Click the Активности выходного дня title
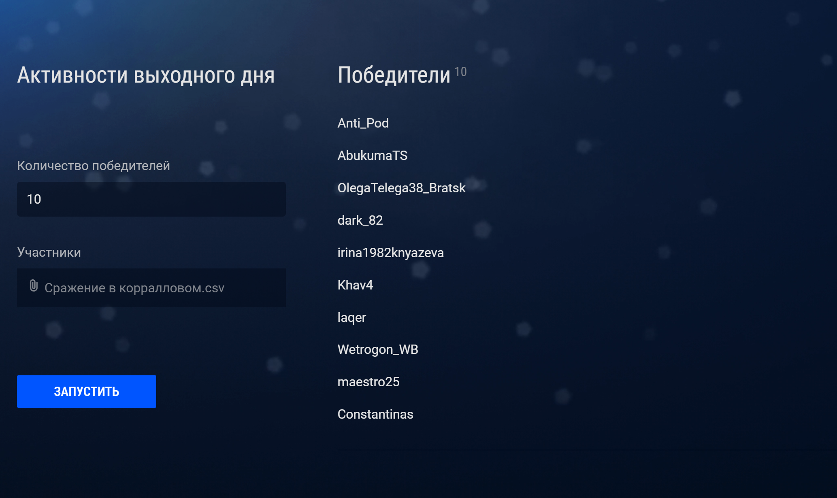The height and width of the screenshot is (498, 837). (x=146, y=76)
